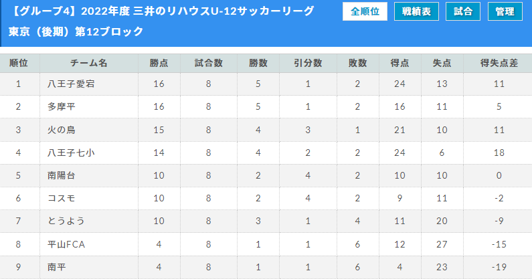This screenshot has width=532, height=279.
Task: Open the 試合 tab
Action: click(x=463, y=12)
